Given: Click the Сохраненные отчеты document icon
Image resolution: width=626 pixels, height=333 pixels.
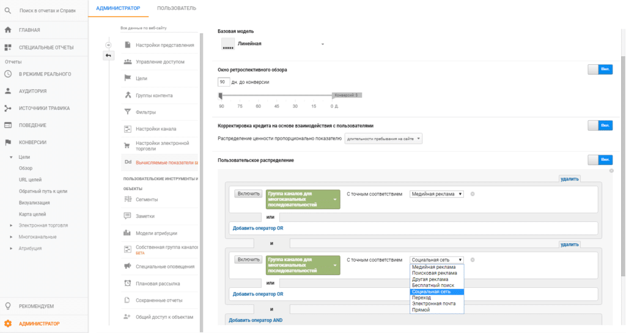Looking at the screenshot, I should (x=127, y=300).
